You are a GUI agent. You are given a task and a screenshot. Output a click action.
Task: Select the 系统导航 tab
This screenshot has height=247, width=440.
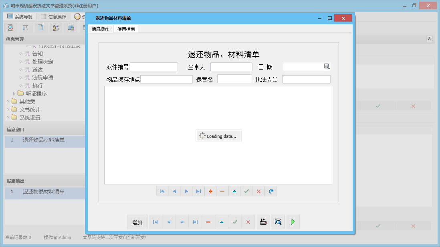[x=20, y=17]
